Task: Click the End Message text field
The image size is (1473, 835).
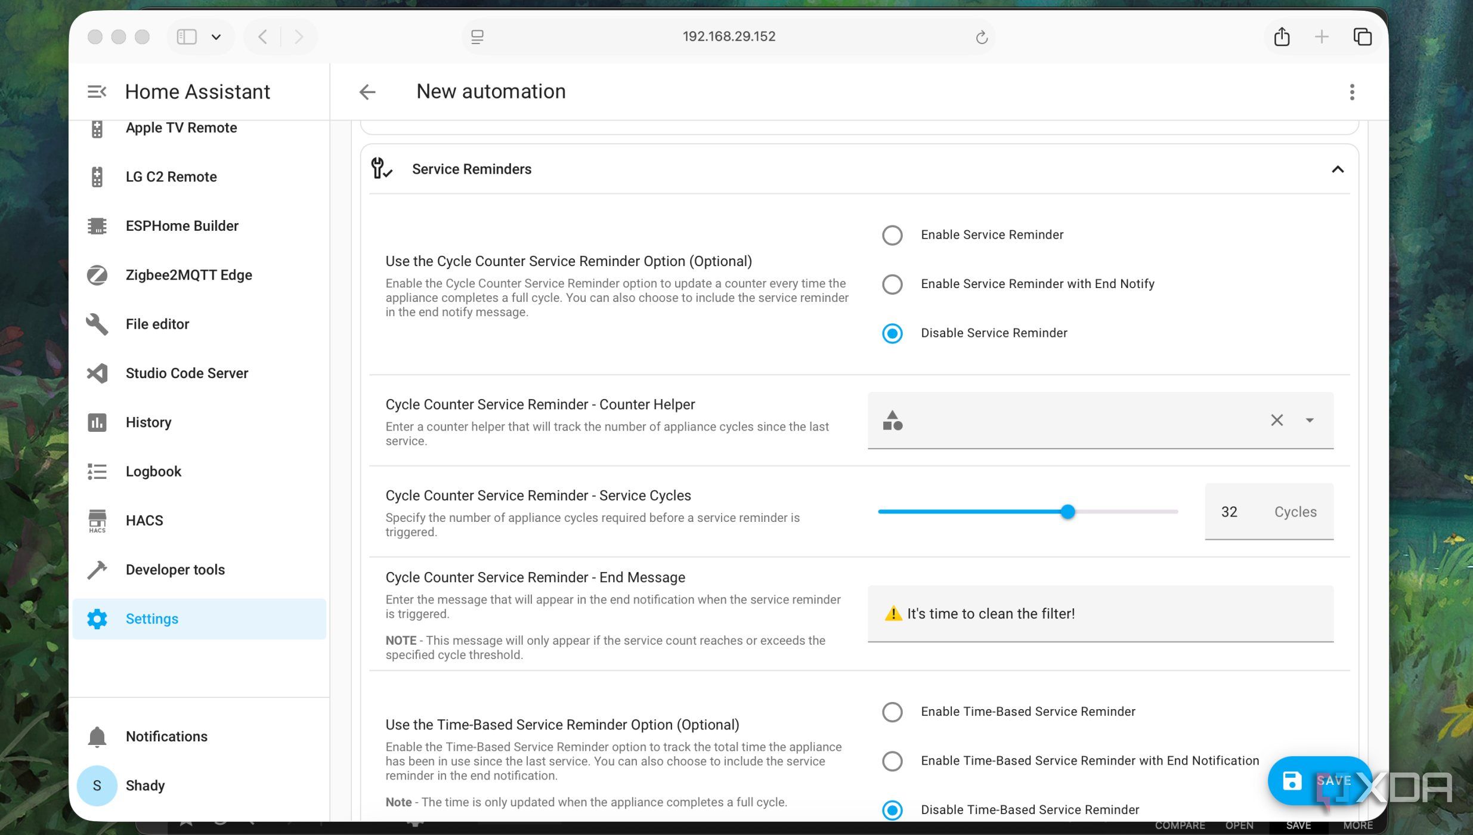Action: 1100,614
